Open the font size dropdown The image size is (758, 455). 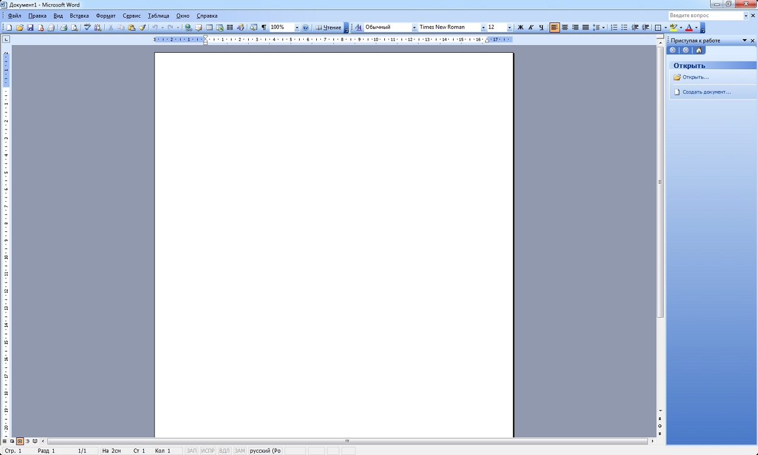(509, 28)
